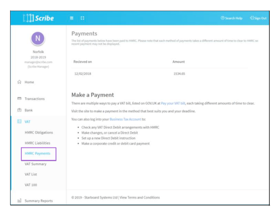Open the Bank section
Screen dimensions: 279x216
click(x=29, y=110)
